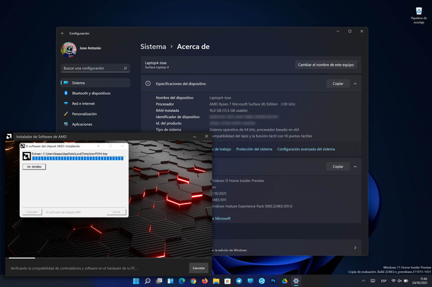Viewport: 432px width, 287px height.
Task: Click Jose Antonio profile avatar
Action: (68, 50)
